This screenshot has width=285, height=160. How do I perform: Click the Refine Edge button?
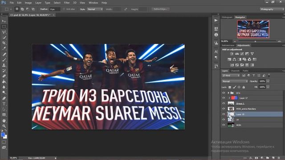160,9
